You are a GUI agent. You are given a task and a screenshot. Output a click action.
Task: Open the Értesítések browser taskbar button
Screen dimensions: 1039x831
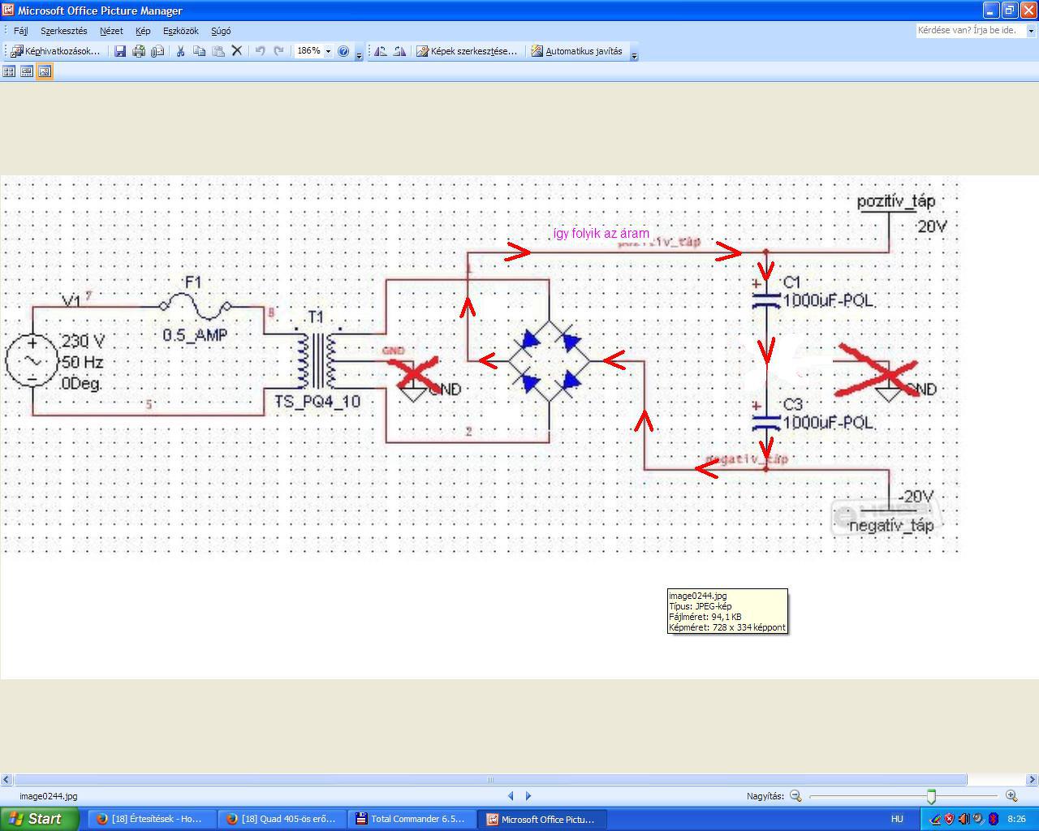tap(151, 819)
